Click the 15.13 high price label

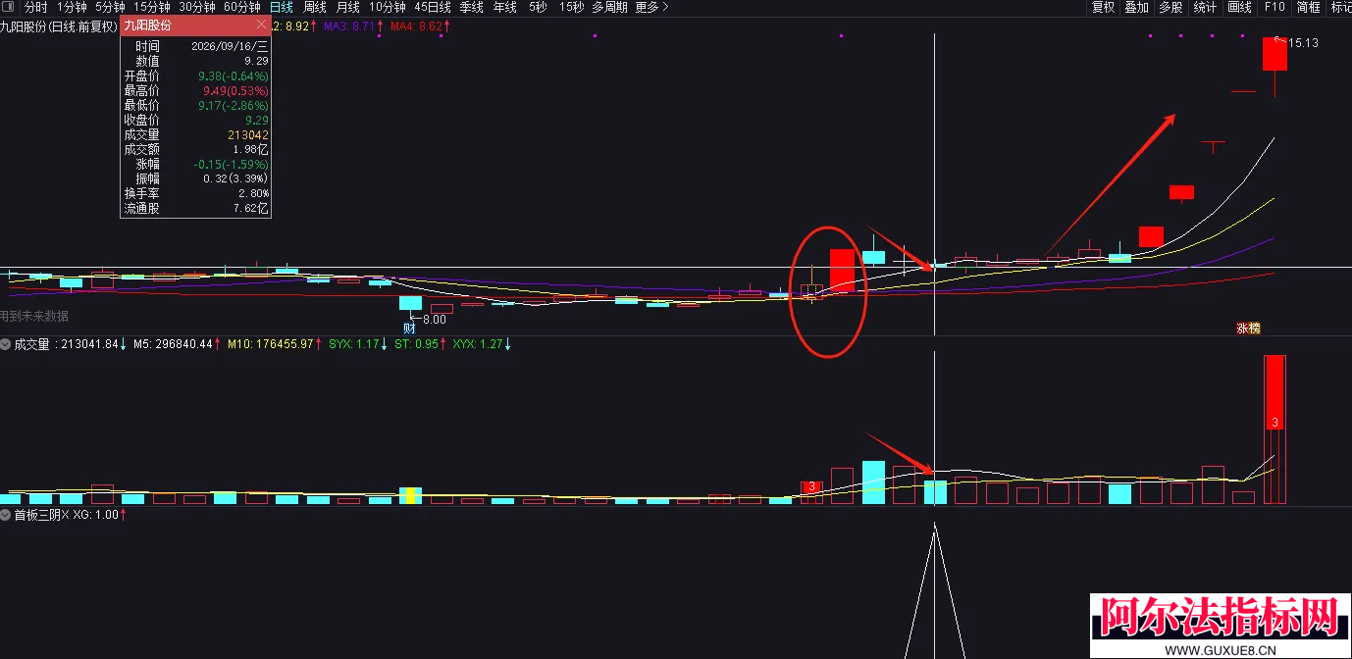point(1302,43)
